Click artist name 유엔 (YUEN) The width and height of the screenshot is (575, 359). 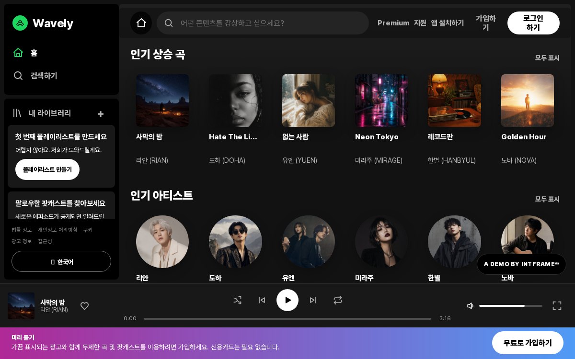pyautogui.click(x=299, y=160)
